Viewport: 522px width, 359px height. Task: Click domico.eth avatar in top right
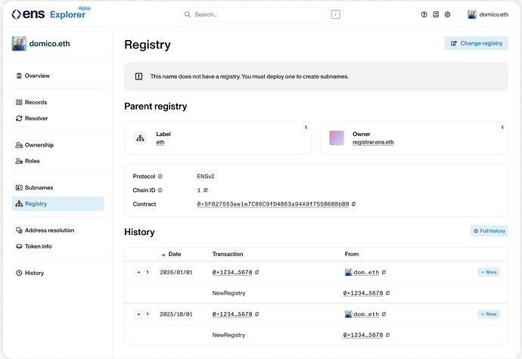click(x=472, y=14)
